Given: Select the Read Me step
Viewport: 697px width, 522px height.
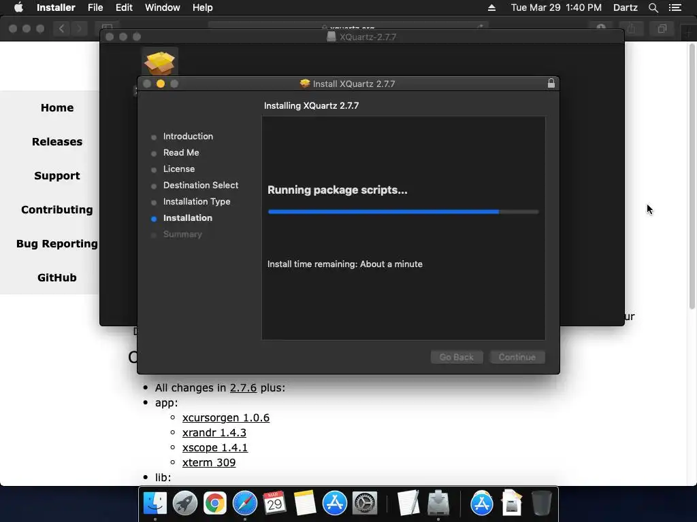Looking at the screenshot, I should (181, 153).
